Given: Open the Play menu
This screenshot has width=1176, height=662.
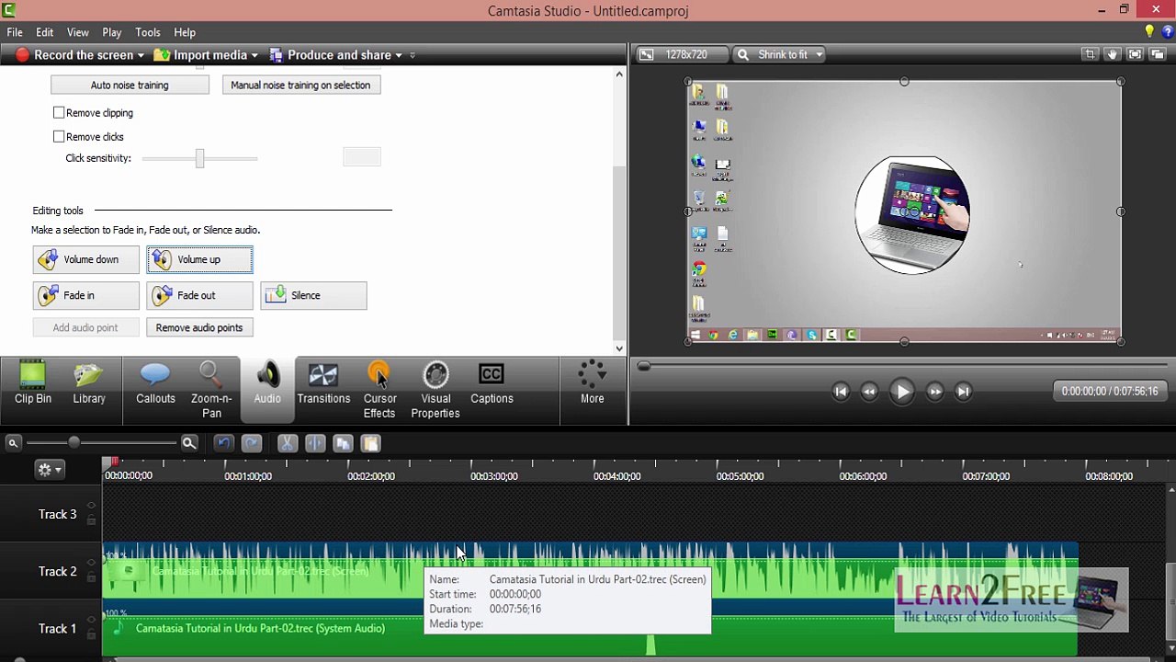Looking at the screenshot, I should [x=112, y=32].
